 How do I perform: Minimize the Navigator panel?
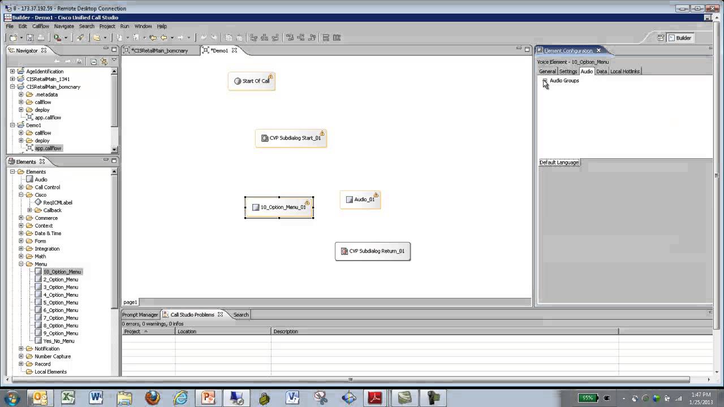click(106, 50)
